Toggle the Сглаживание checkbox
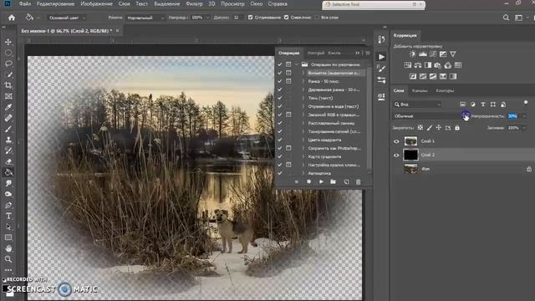Viewport: 535px width, 301px height. click(251, 18)
